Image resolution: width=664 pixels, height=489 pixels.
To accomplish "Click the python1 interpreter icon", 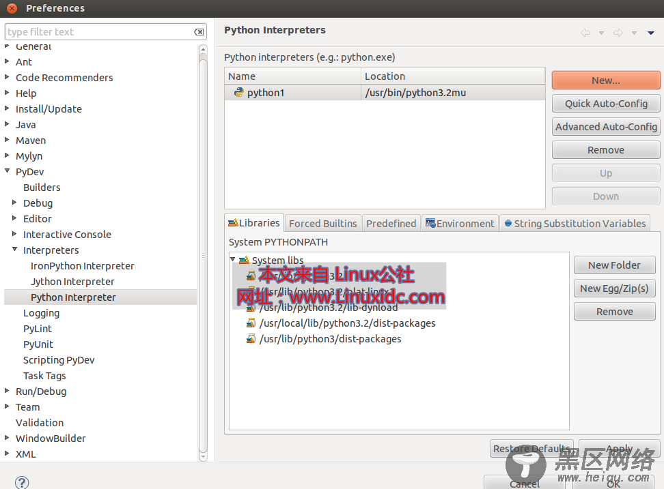I will [239, 92].
